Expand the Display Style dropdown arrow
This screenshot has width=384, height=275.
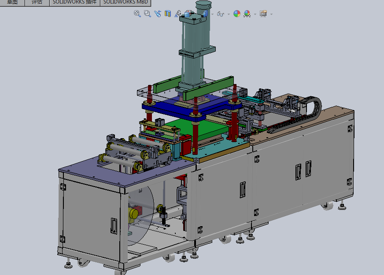coord(212,14)
